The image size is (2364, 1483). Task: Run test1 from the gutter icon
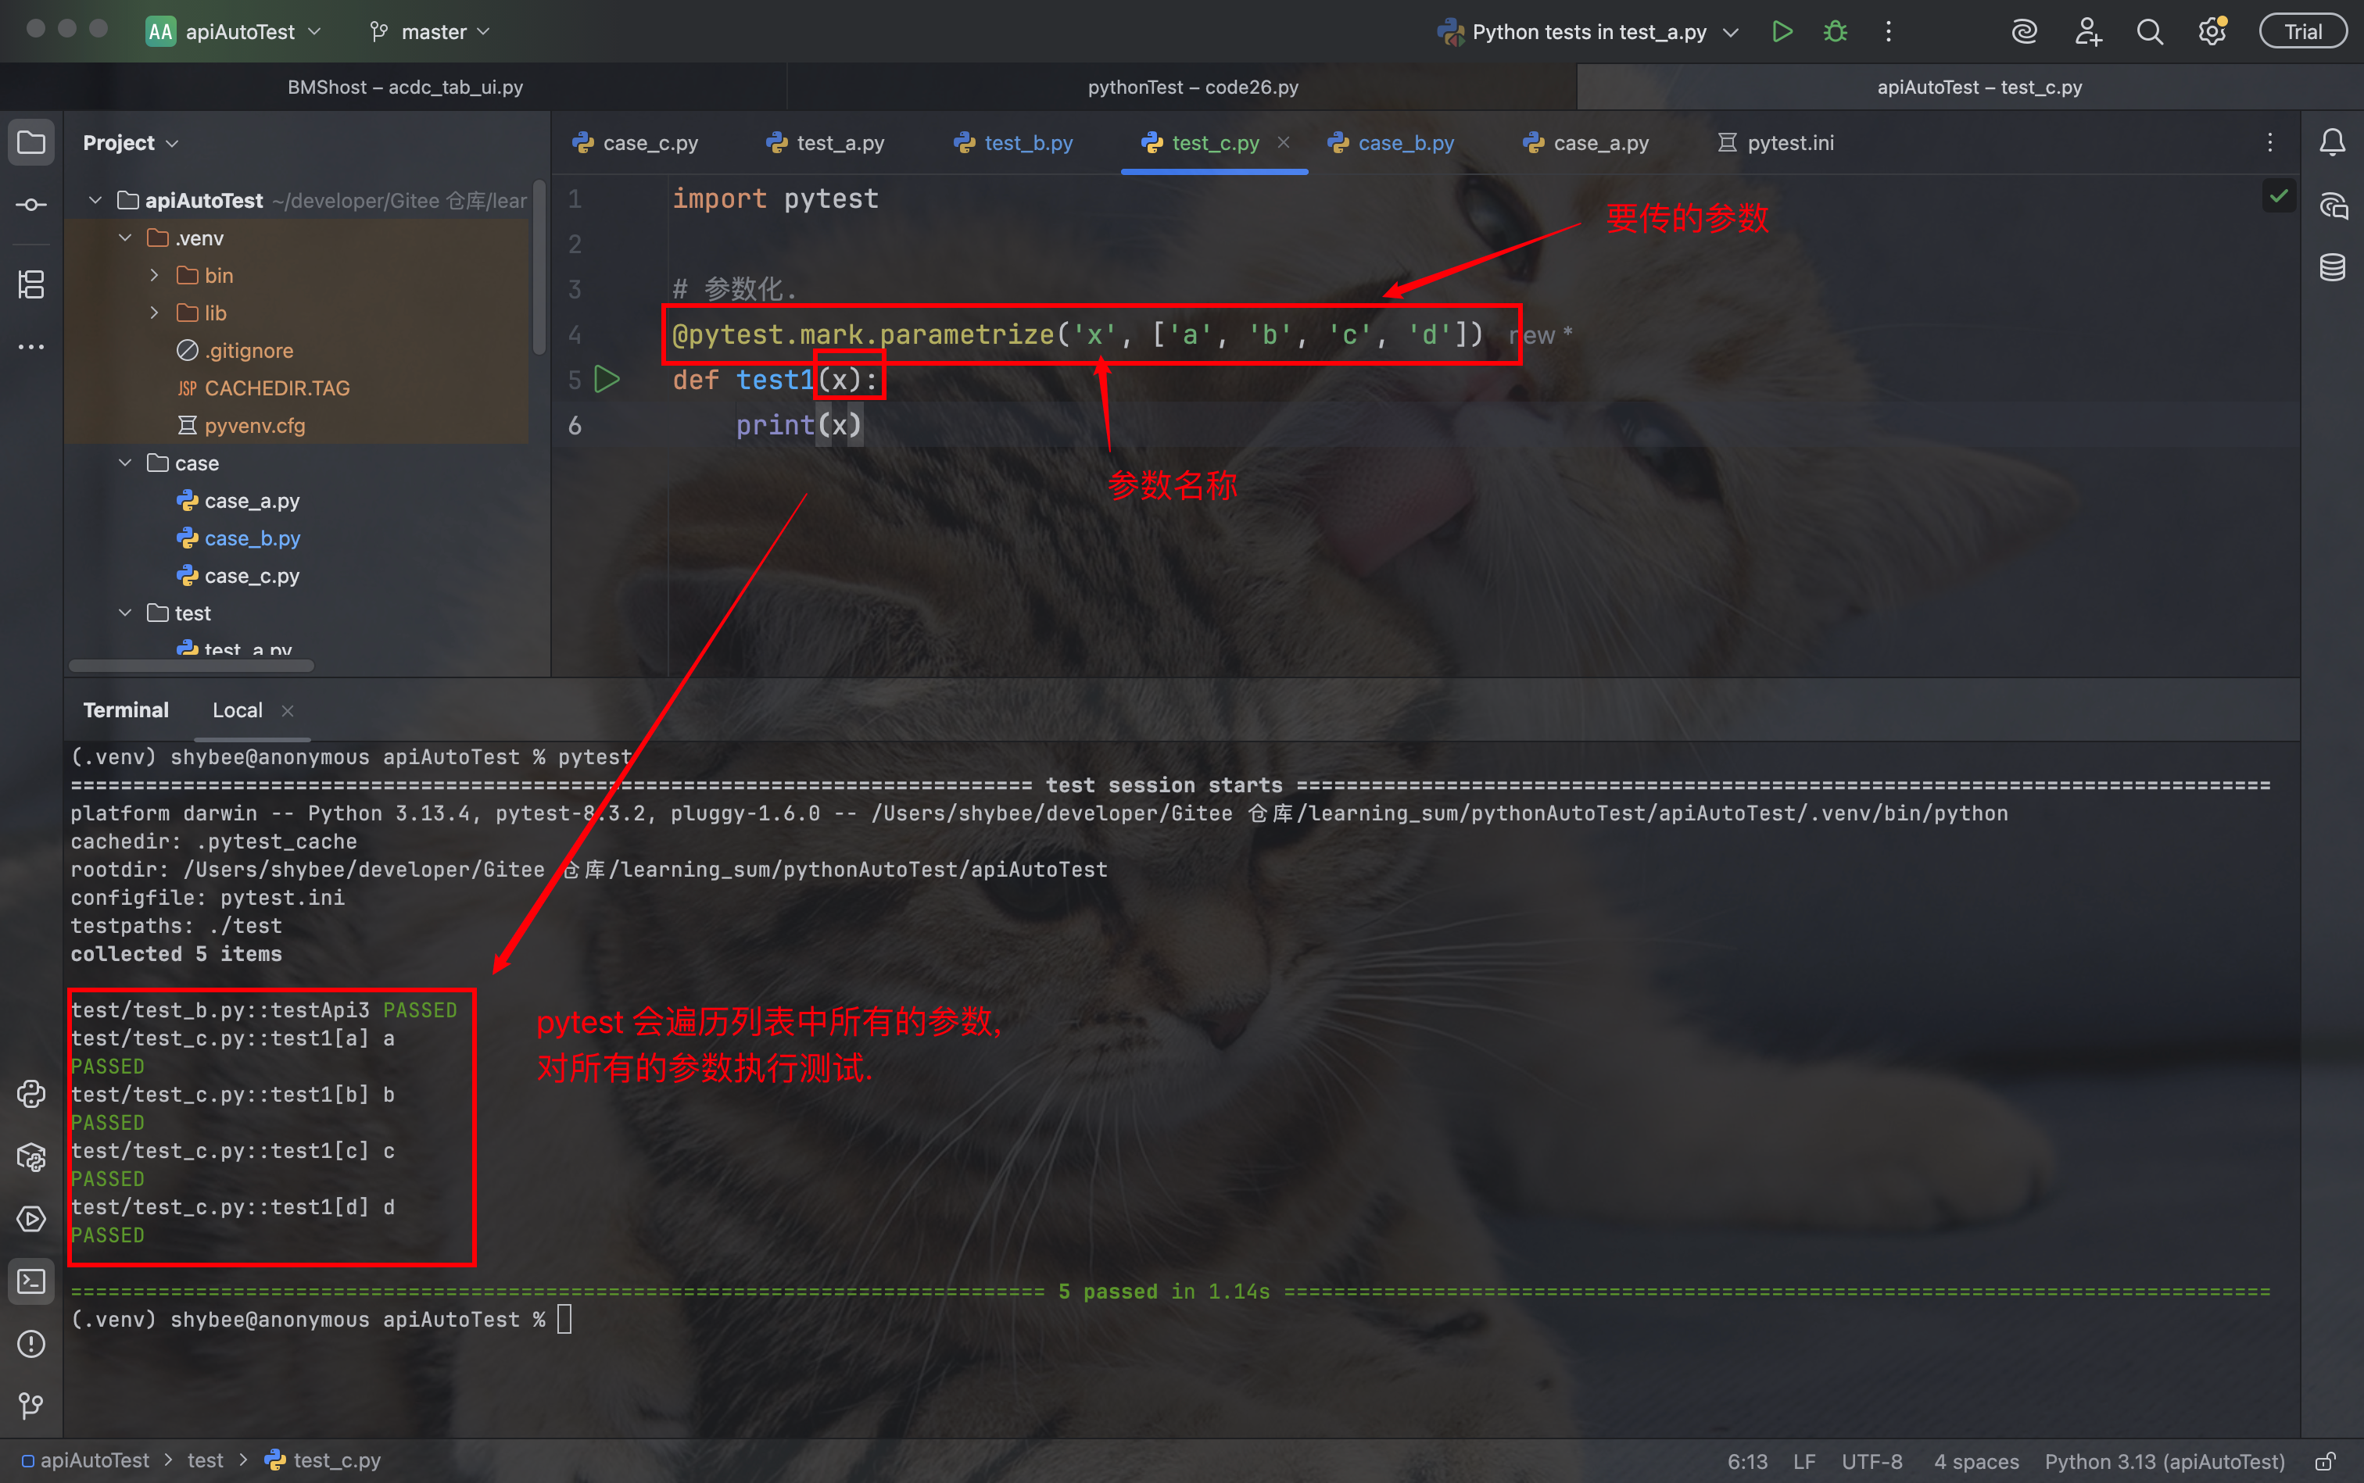[x=607, y=380]
